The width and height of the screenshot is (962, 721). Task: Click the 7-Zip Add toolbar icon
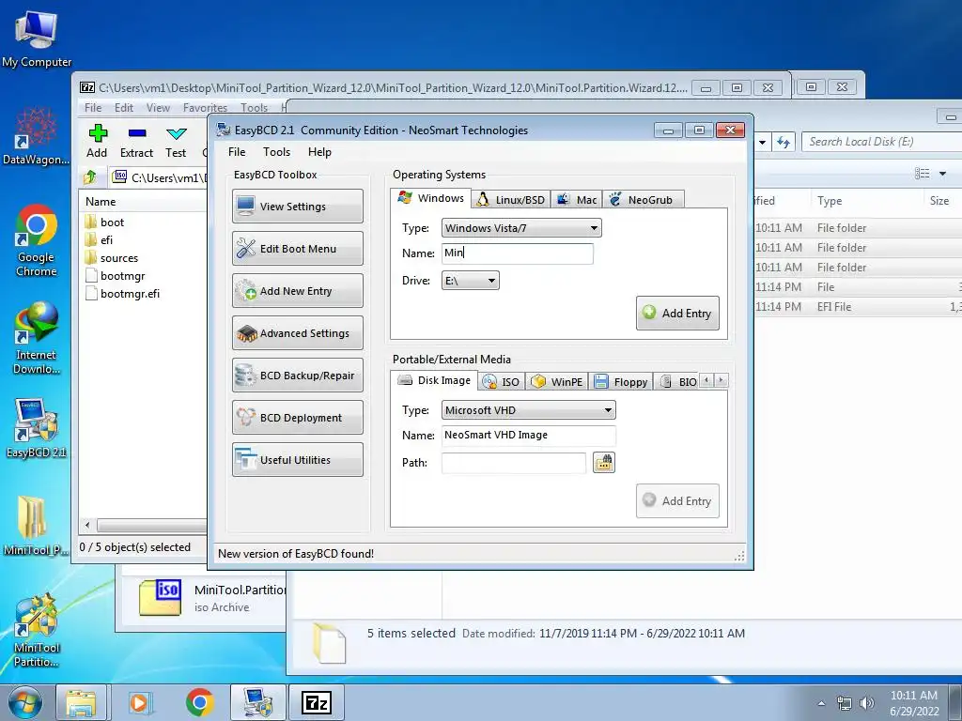click(97, 142)
